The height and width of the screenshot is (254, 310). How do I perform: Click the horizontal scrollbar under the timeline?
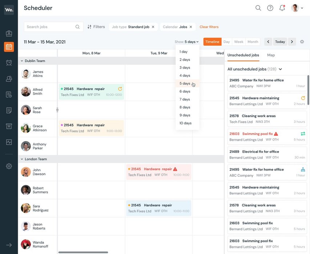pyautogui.click(x=83, y=252)
